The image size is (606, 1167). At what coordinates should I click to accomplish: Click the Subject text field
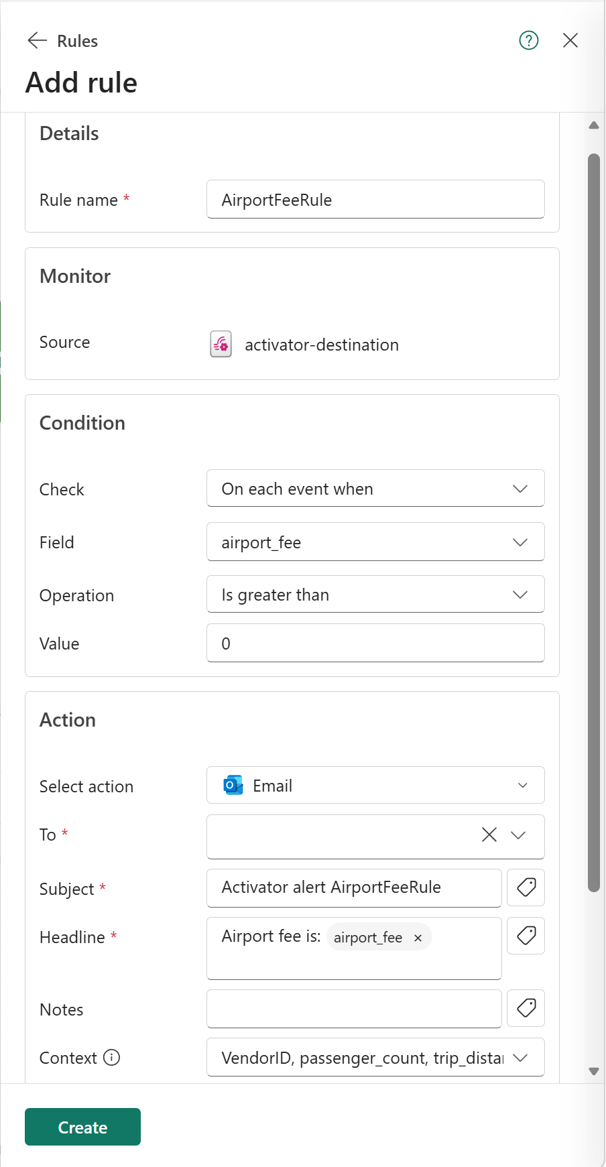pyautogui.click(x=354, y=887)
